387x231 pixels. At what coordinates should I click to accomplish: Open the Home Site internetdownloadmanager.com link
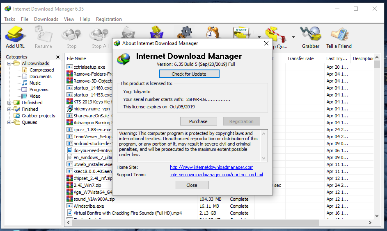[211, 167]
